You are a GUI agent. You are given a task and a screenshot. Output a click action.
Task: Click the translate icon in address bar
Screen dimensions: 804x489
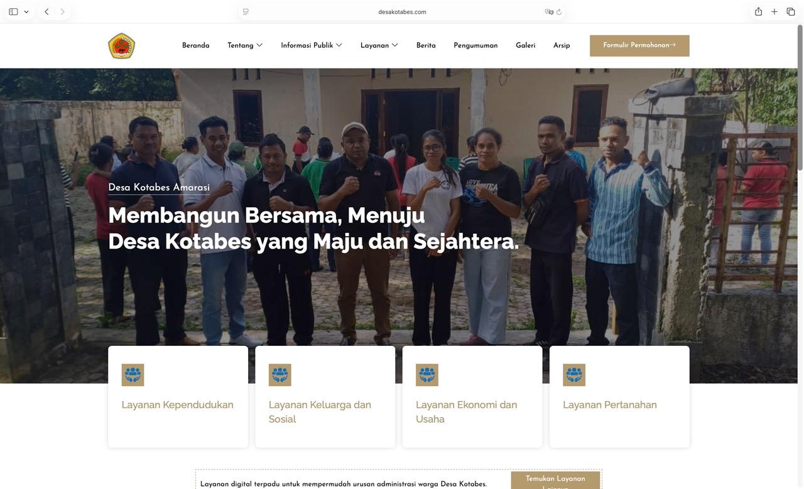(549, 12)
